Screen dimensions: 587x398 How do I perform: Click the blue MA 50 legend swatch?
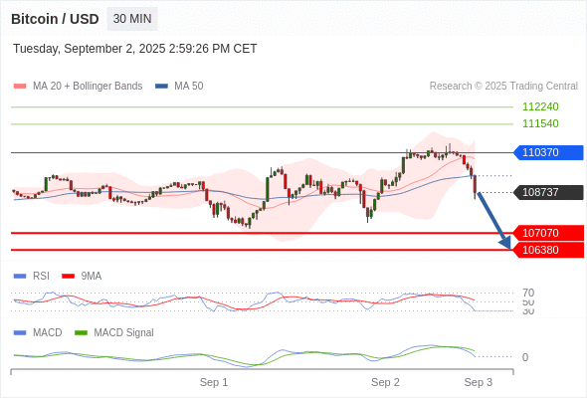tap(161, 87)
